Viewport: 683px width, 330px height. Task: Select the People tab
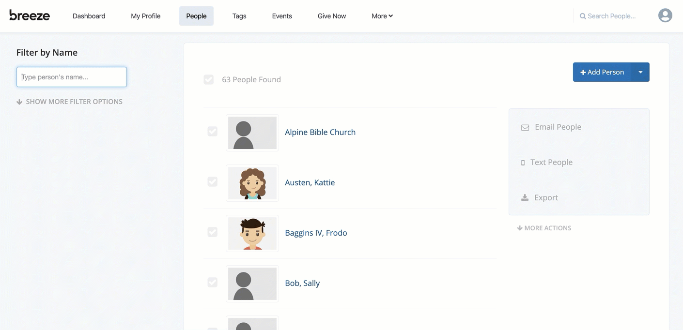coord(196,16)
